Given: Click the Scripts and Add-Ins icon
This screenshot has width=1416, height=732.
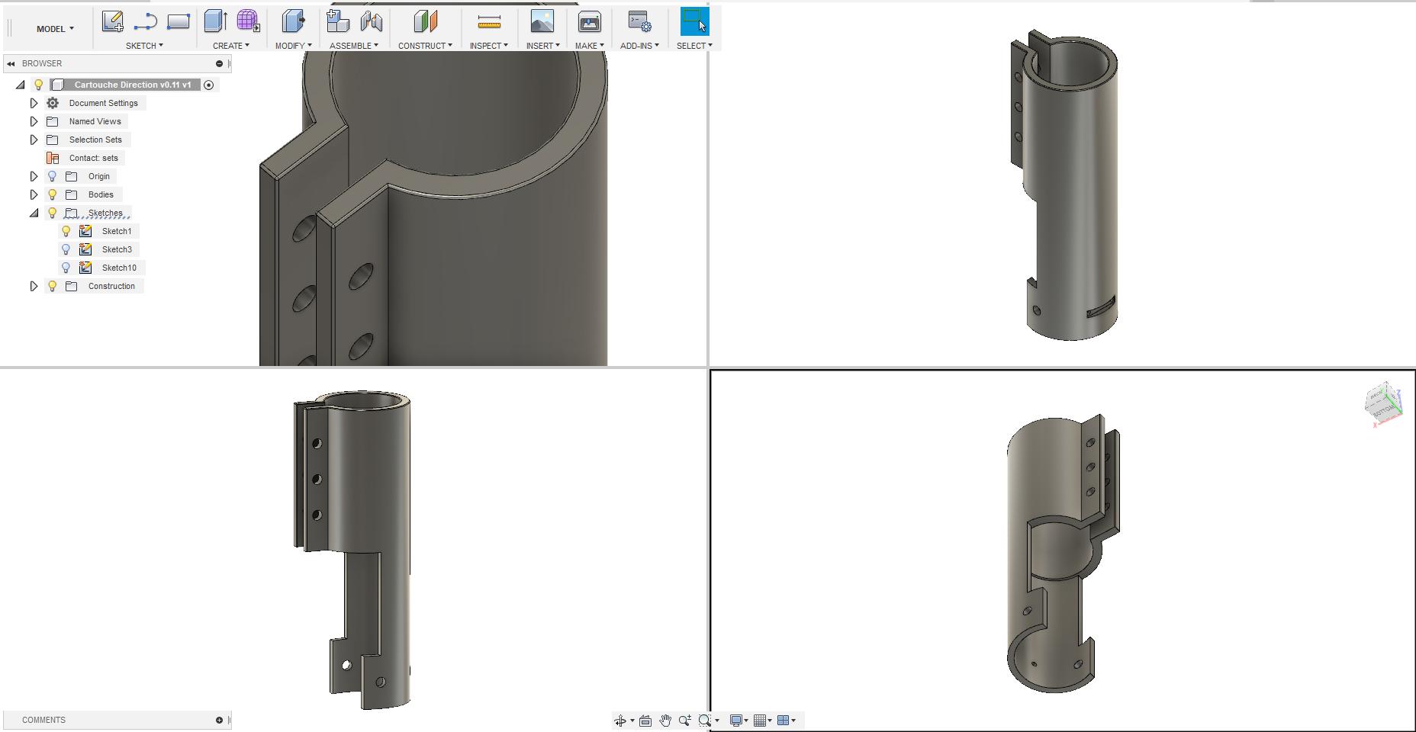Looking at the screenshot, I should (639, 21).
